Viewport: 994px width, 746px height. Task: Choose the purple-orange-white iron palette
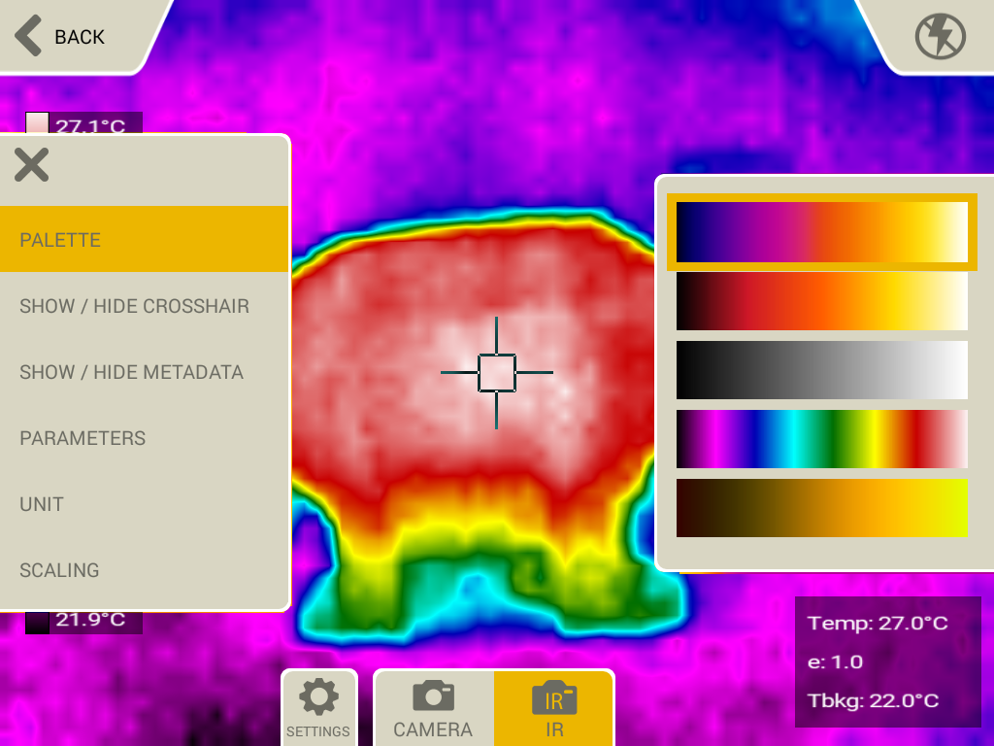pyautogui.click(x=821, y=232)
